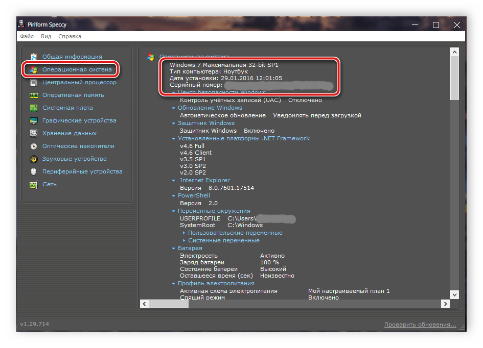The image size is (483, 348).
Task: Select the Центральный процессор chip icon
Action: (34, 82)
